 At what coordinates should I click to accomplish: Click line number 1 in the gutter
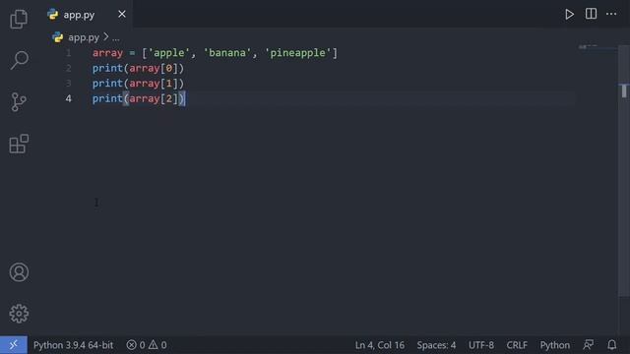click(69, 53)
